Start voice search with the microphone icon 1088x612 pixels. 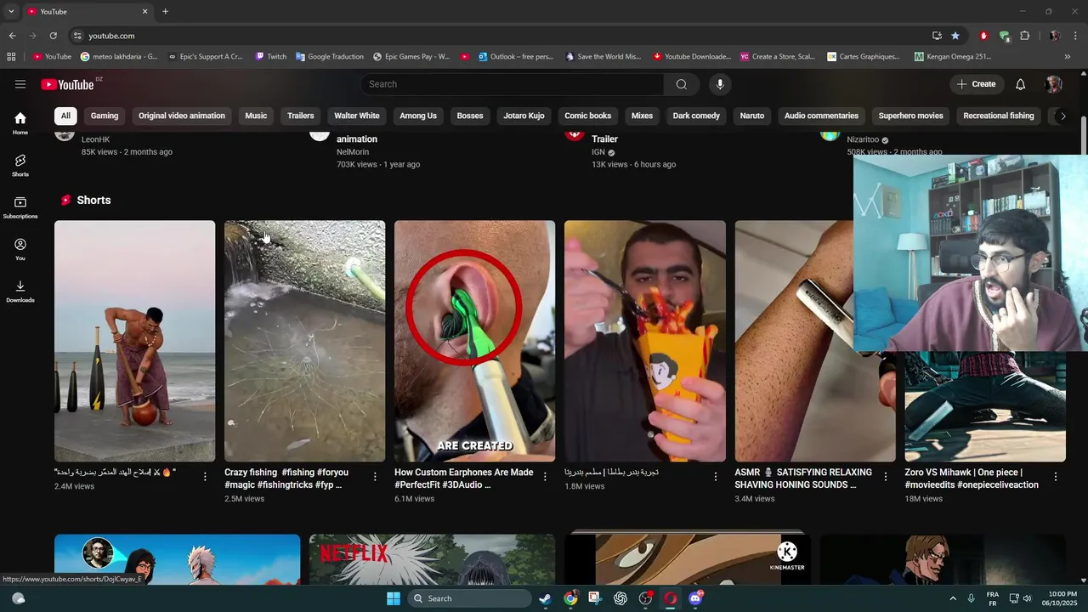pos(720,84)
